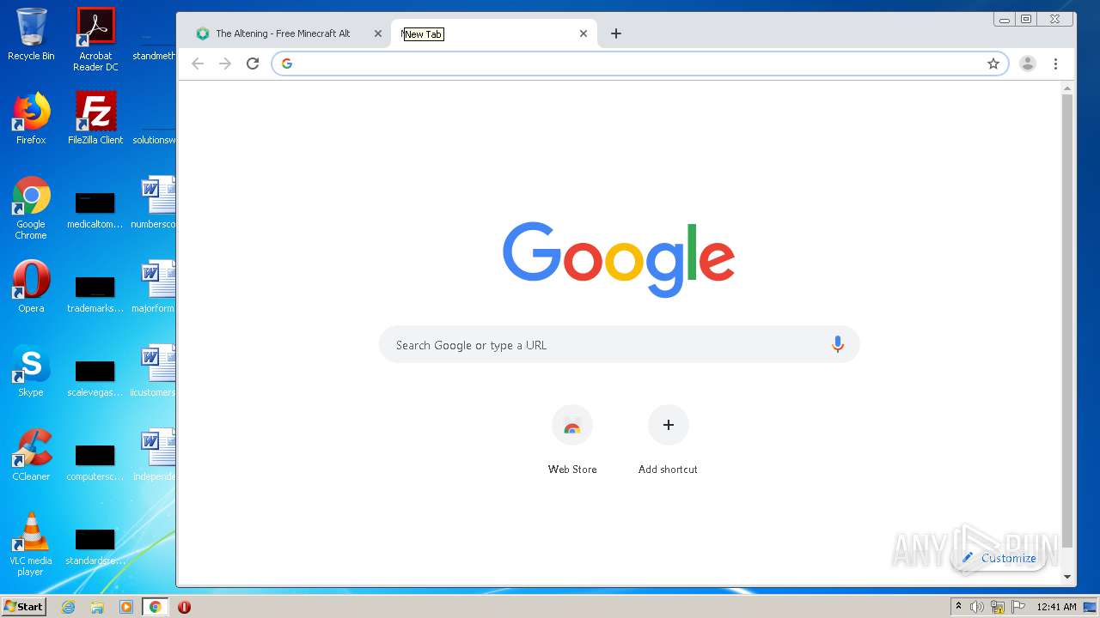Image resolution: width=1100 pixels, height=618 pixels.
Task: Click the Add shortcut tile
Action: [668, 440]
